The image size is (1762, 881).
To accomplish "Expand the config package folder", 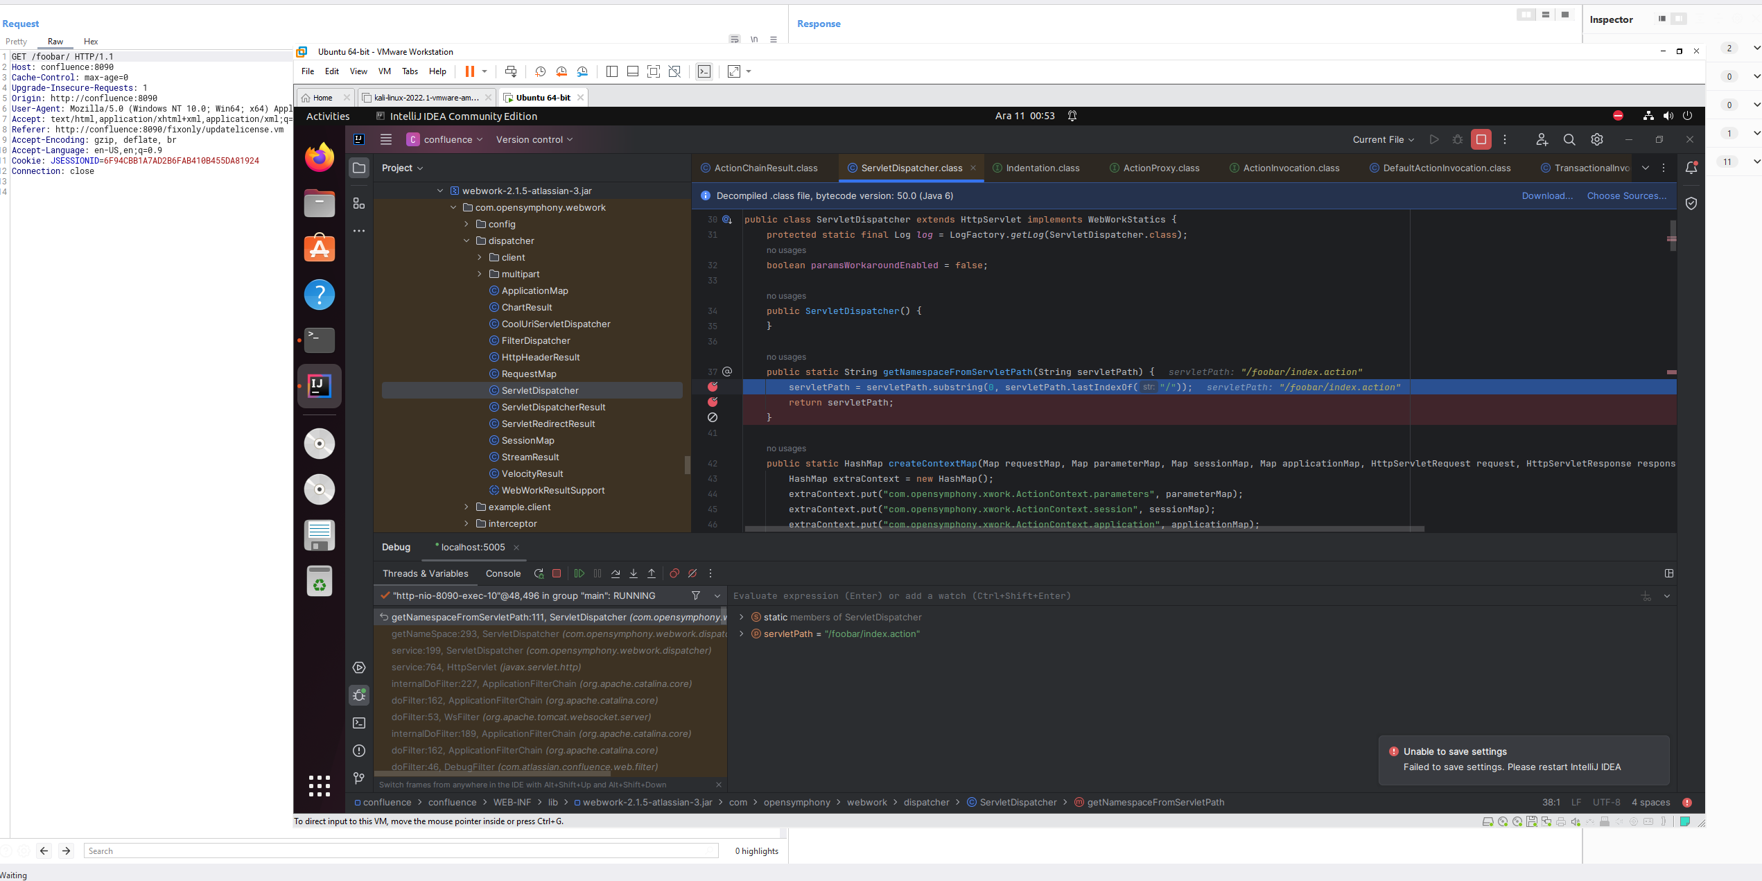I will click(466, 224).
